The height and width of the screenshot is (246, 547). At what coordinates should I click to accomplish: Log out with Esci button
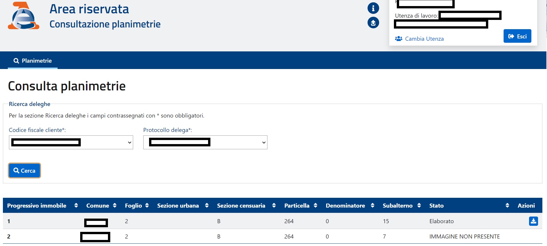coord(517,36)
